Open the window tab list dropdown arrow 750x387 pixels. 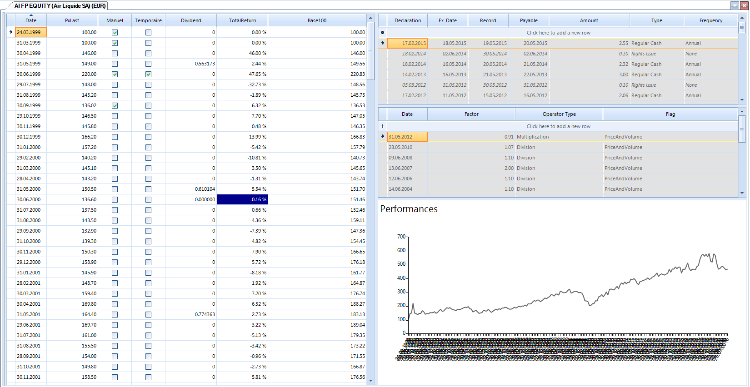point(735,5)
